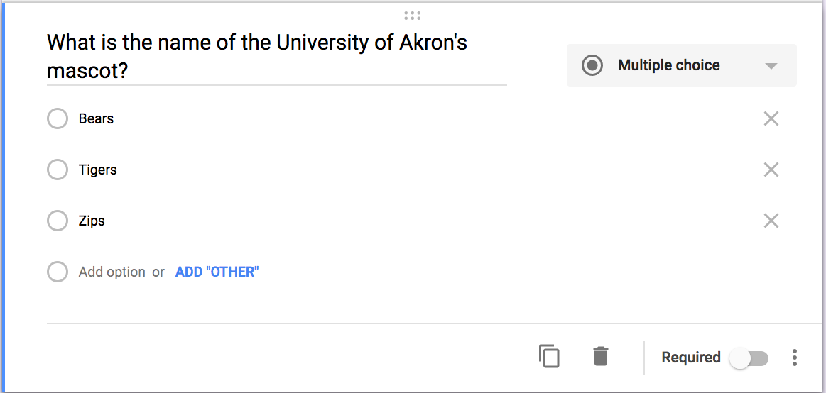Edit the Akron mascot question title
Screen dimensions: 826x393
point(256,57)
